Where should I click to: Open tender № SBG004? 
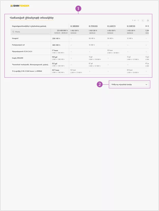point(75,26)
